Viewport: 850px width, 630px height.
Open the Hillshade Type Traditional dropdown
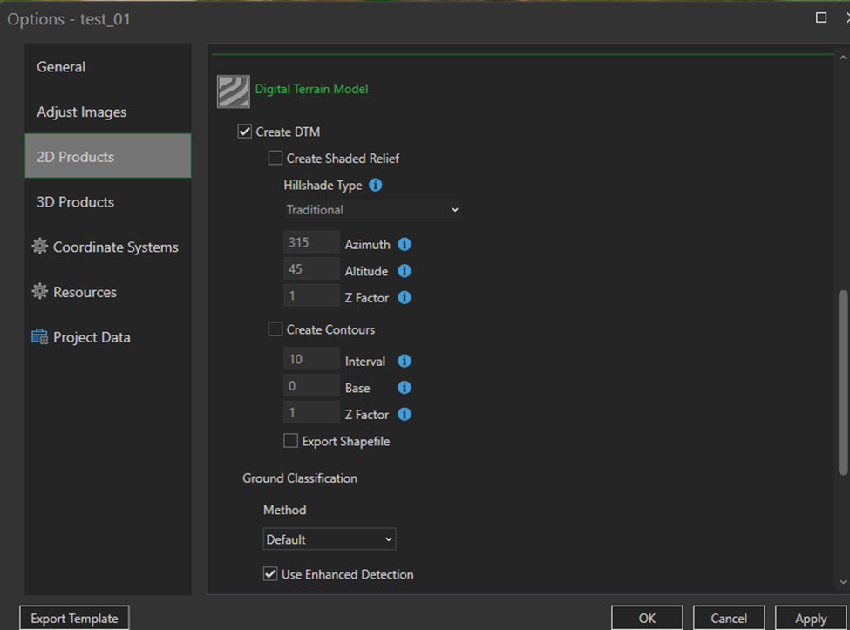point(372,210)
